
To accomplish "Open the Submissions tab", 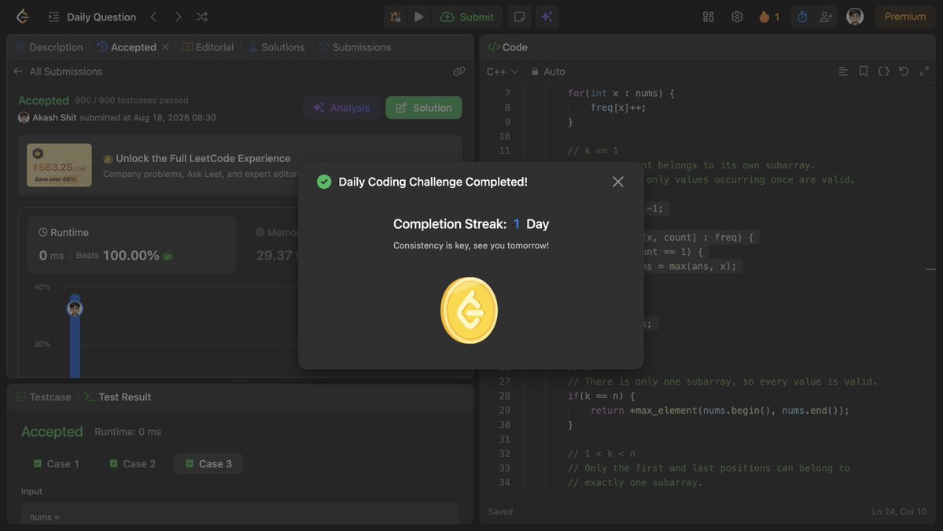I will coord(355,47).
